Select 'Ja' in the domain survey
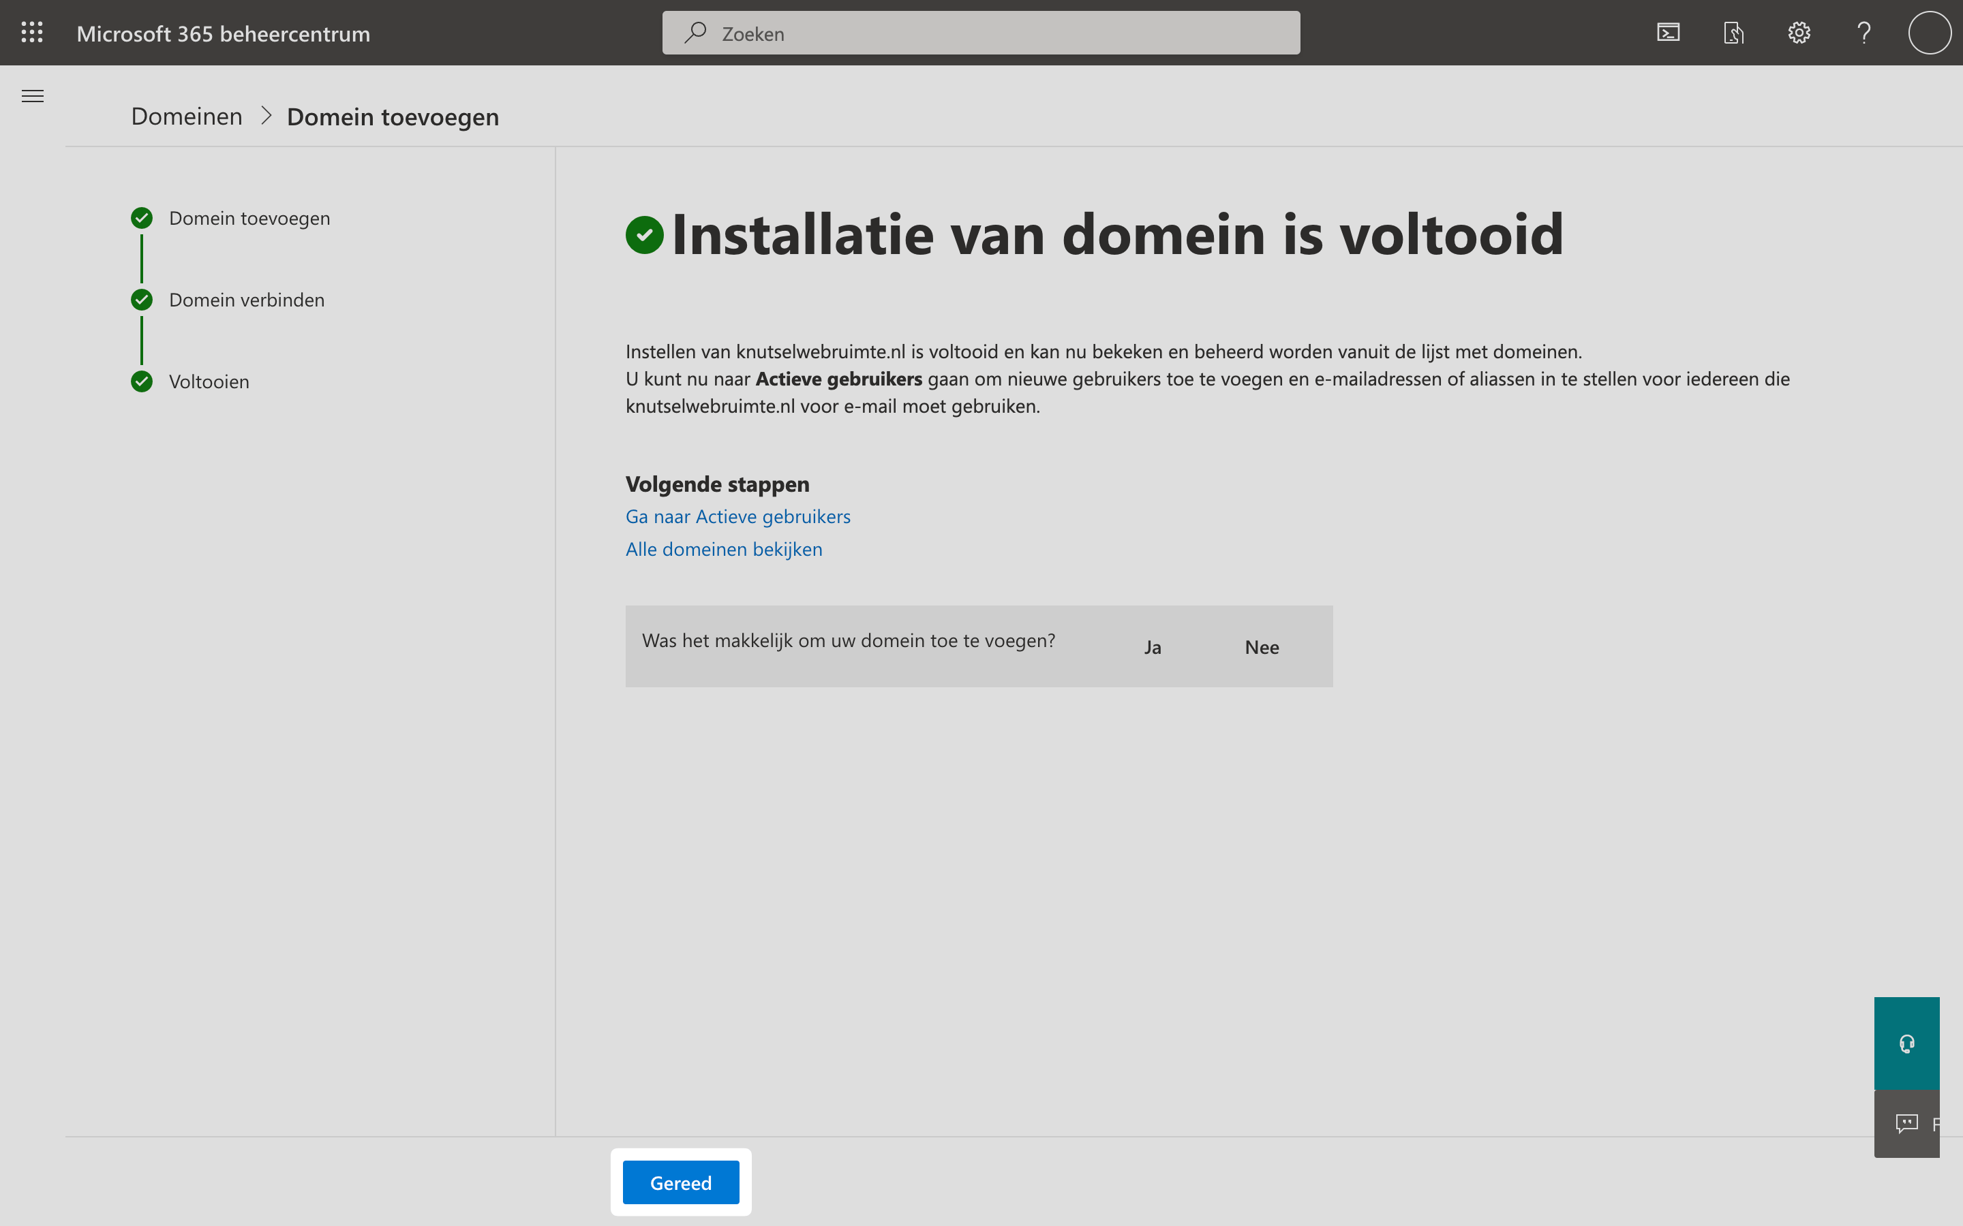This screenshot has width=1963, height=1226. tap(1153, 646)
